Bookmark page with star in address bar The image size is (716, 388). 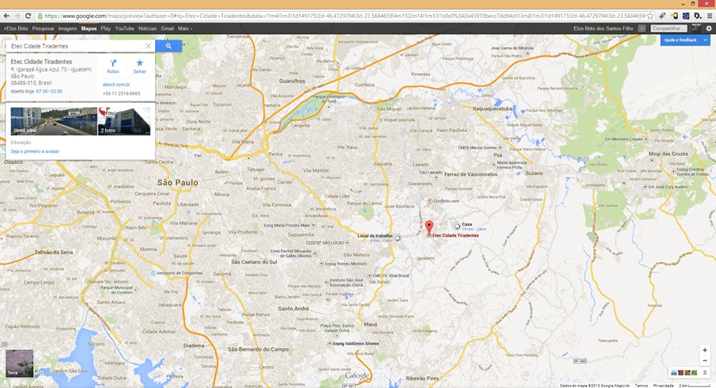(650, 16)
